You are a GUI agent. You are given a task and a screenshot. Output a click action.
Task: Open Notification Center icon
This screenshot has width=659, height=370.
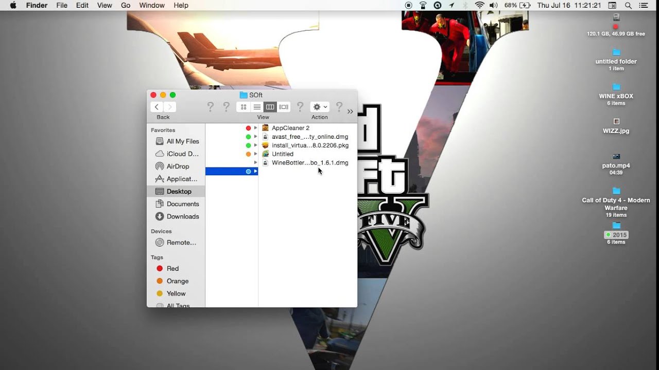644,5
